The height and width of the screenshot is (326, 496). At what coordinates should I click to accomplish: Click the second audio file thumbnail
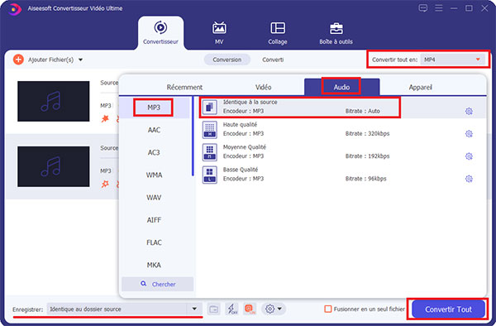54,166
